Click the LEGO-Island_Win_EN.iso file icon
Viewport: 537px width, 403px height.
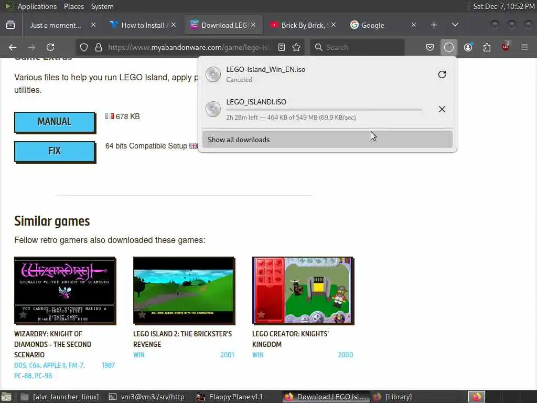pos(213,75)
